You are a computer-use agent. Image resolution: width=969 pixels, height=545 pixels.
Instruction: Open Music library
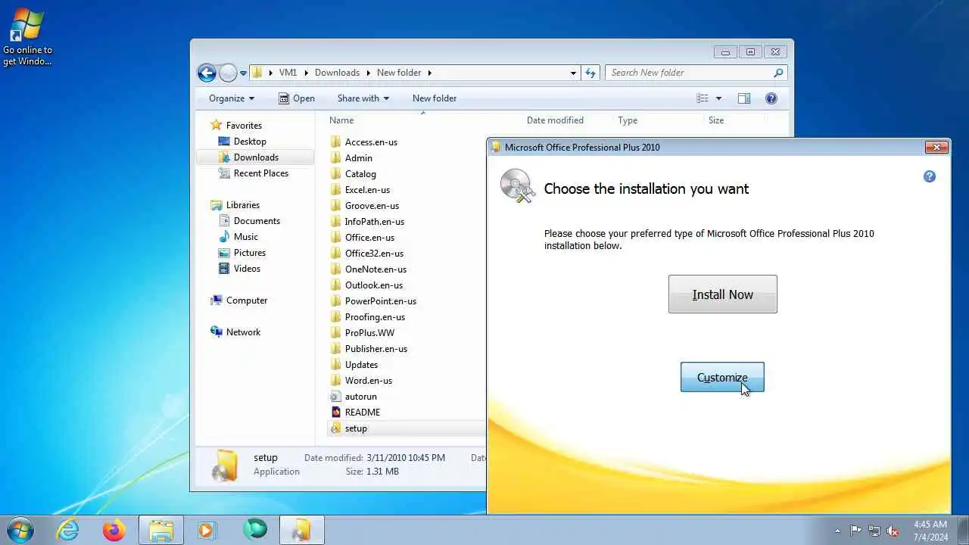246,237
